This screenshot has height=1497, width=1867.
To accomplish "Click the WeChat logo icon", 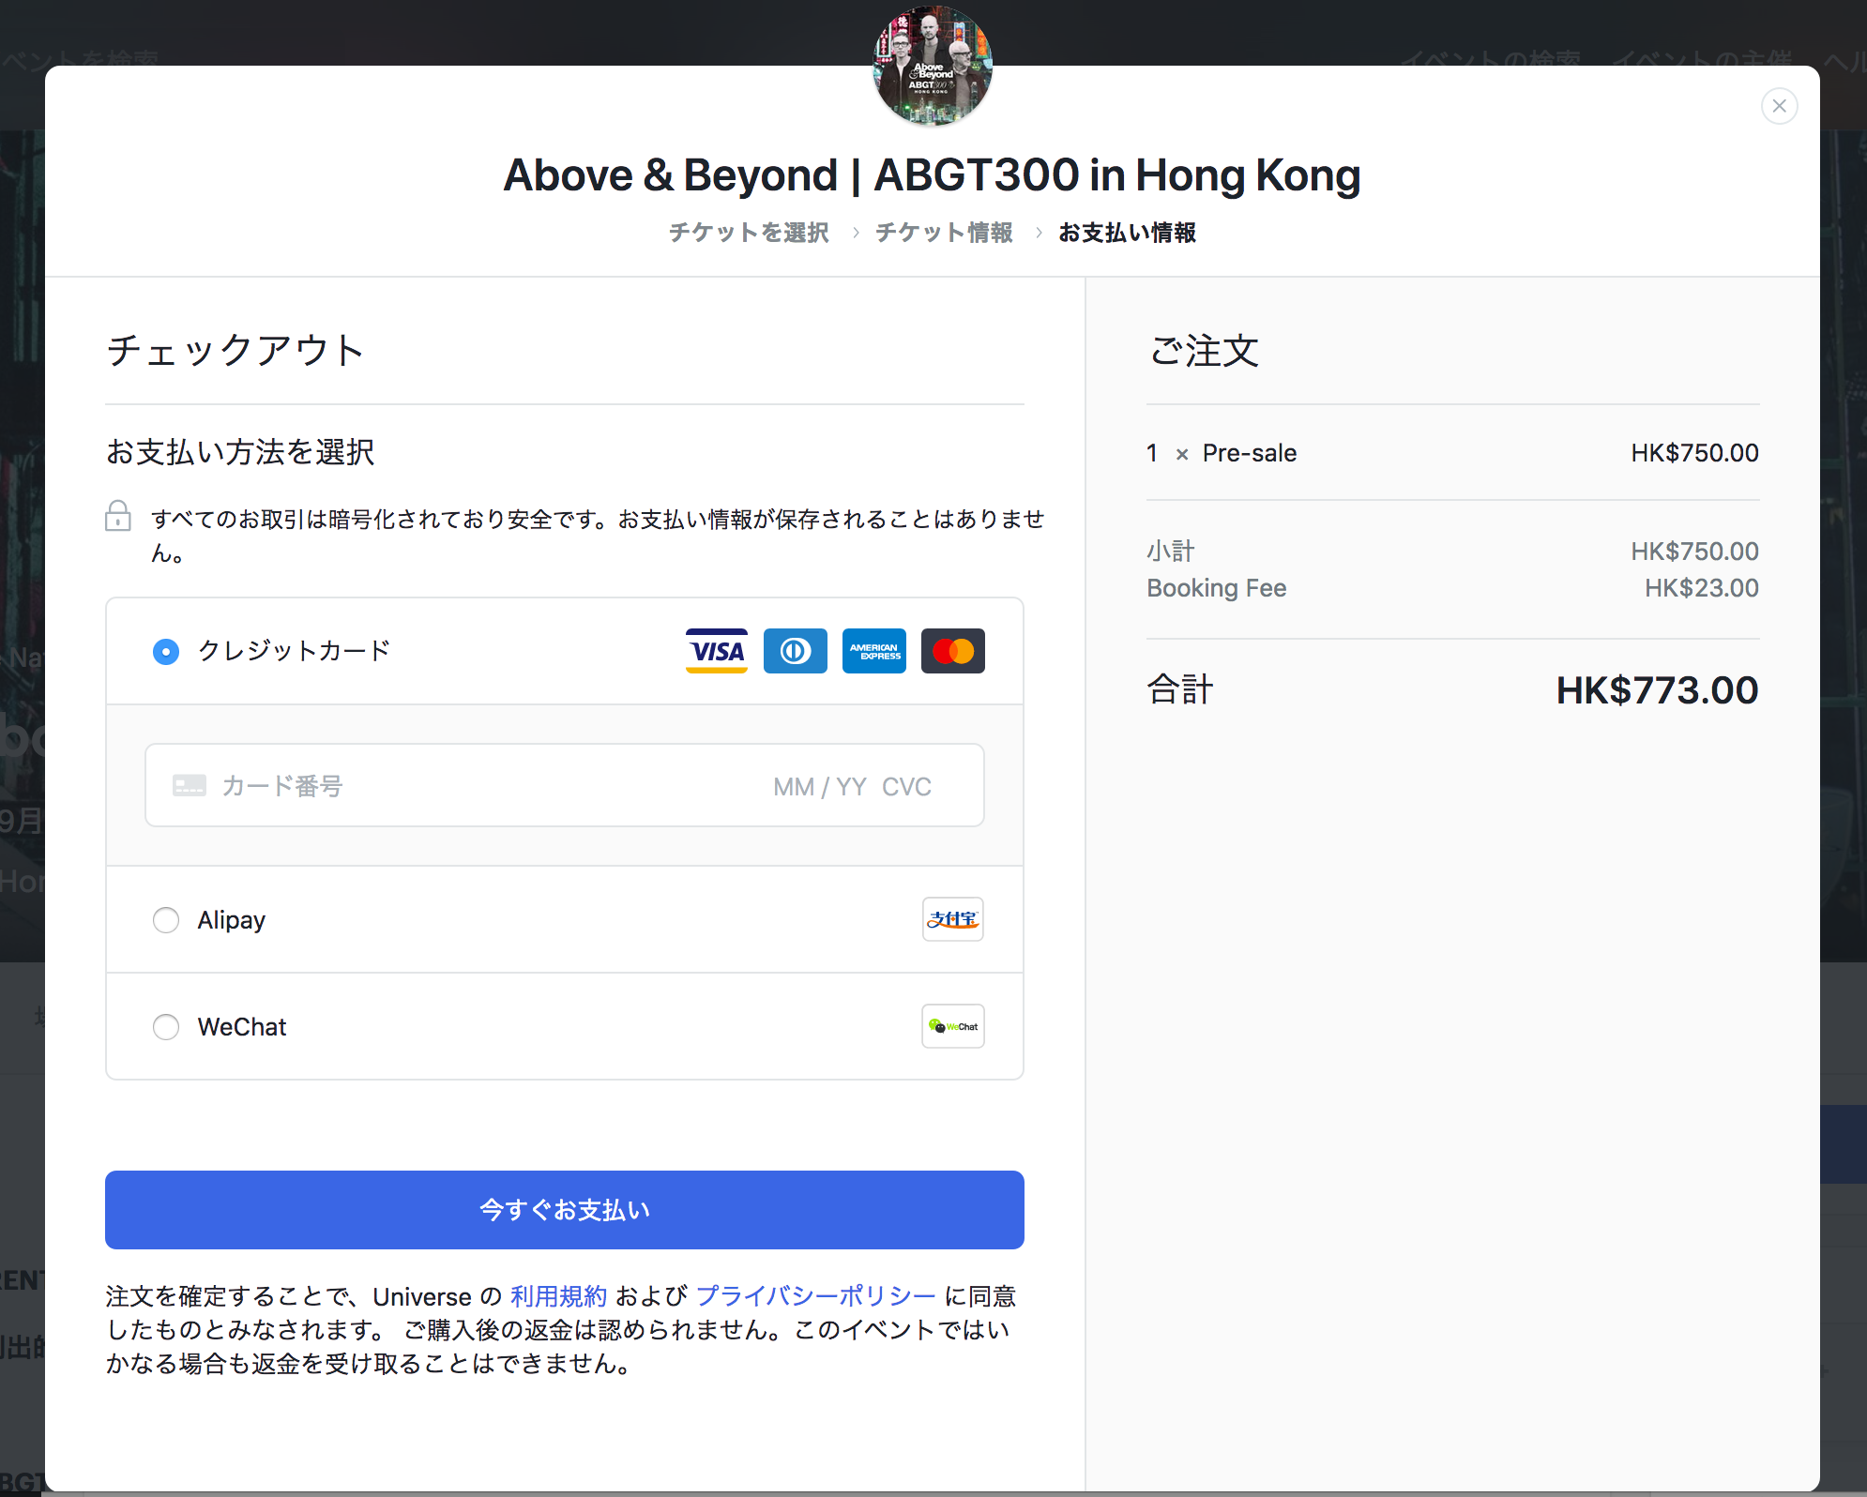I will [x=953, y=1026].
